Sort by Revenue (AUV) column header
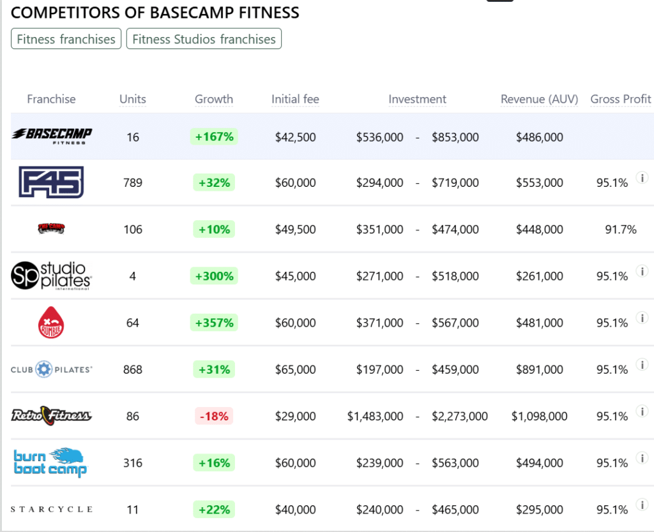This screenshot has width=654, height=532. [x=539, y=99]
